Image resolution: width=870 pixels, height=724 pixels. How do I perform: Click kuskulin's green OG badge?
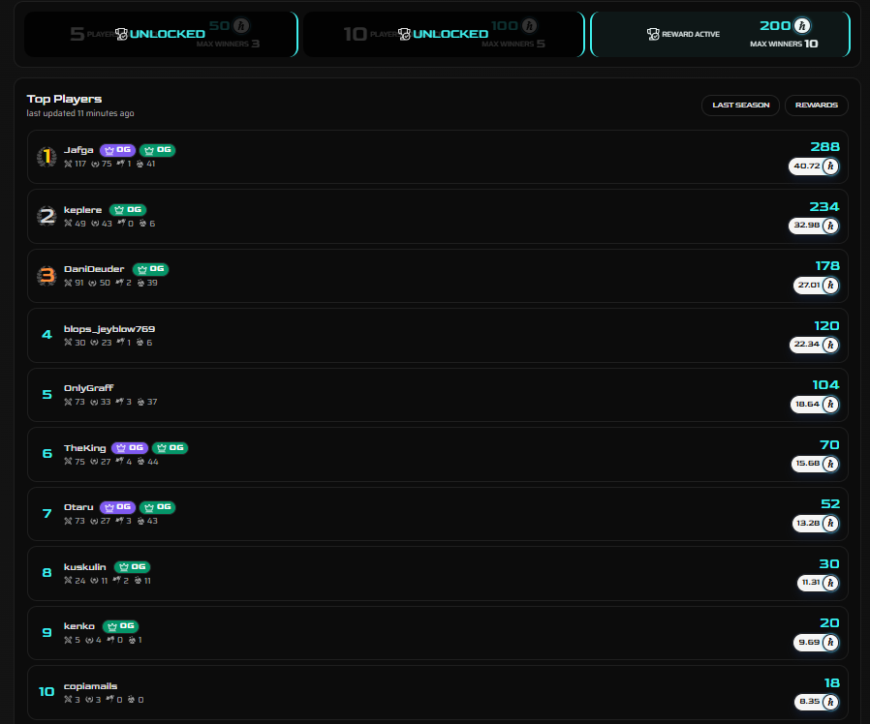coord(132,567)
